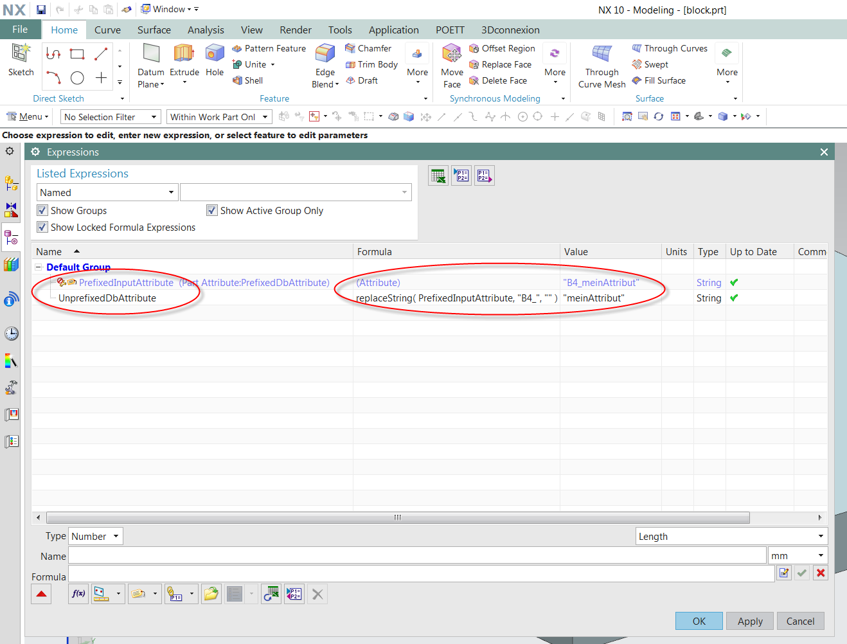847x644 pixels.
Task: Open the Length dimension dropdown
Action: (731, 536)
